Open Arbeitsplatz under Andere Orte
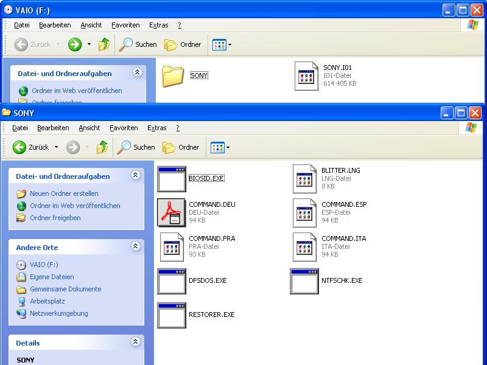Viewport: 487px width, 365px height. tap(47, 301)
